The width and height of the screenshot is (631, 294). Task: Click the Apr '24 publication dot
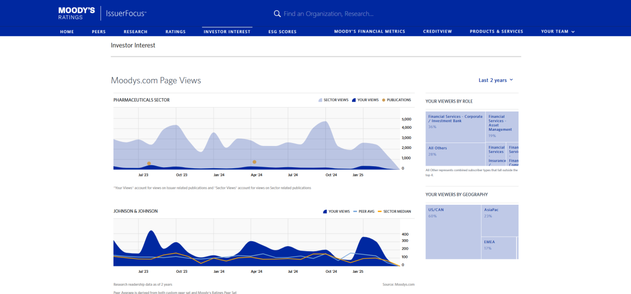pyautogui.click(x=254, y=162)
